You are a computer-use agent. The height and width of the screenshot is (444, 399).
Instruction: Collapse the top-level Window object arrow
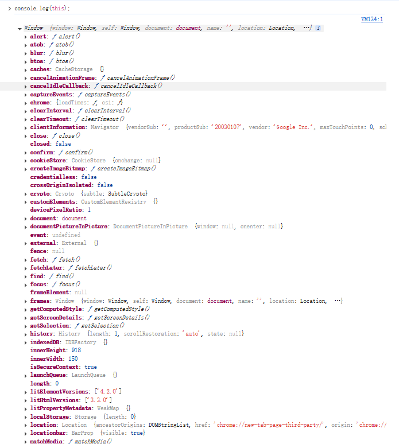[20, 28]
